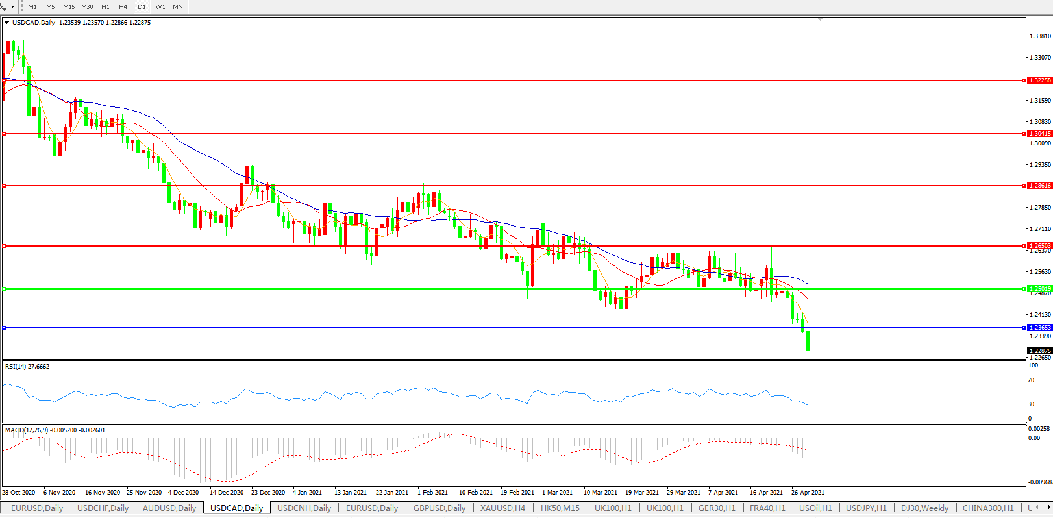Select the M15 timeframe button
This screenshot has width=1053, height=518.
(69, 7)
